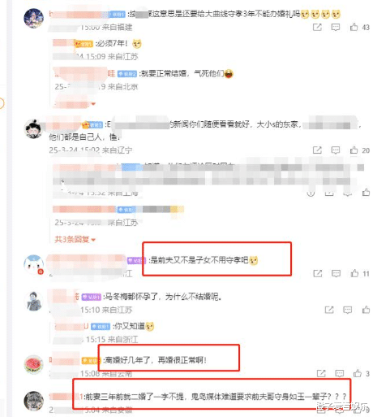Share the 是前夫又不是子女 comment
This screenshot has width=373, height=417.
tap(318, 273)
